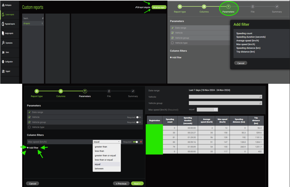Disable Required switch on Max speed filter
The height and width of the screenshot is (187, 290).
(136, 142)
